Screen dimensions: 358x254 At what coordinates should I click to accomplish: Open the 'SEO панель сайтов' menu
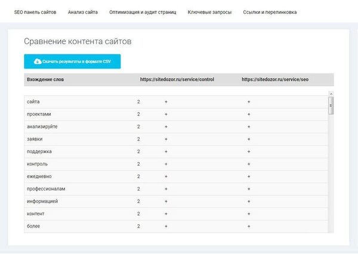35,12
